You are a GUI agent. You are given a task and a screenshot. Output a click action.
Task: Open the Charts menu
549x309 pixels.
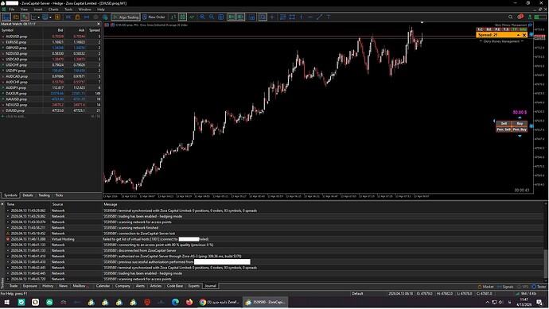pyautogui.click(x=53, y=10)
